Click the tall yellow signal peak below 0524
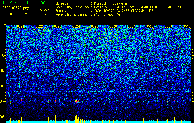The height and width of the screenshot is (123, 194). pyautogui.click(x=76, y=119)
